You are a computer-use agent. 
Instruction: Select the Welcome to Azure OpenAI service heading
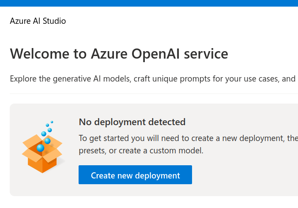pyautogui.click(x=119, y=54)
